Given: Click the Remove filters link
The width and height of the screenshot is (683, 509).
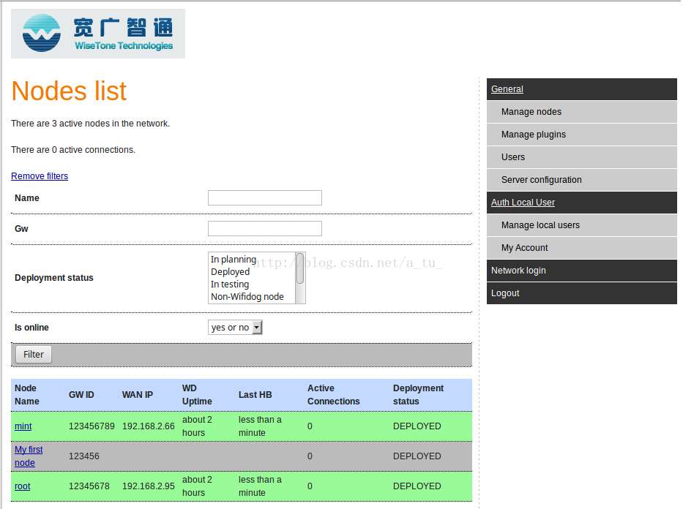Looking at the screenshot, I should click(40, 176).
